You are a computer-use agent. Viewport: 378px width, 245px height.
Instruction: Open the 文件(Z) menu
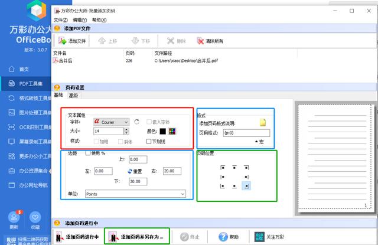pyautogui.click(x=60, y=20)
